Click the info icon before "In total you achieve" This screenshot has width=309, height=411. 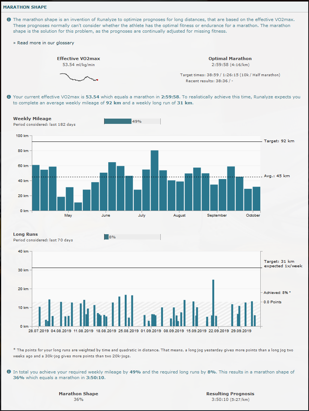pos(9,372)
